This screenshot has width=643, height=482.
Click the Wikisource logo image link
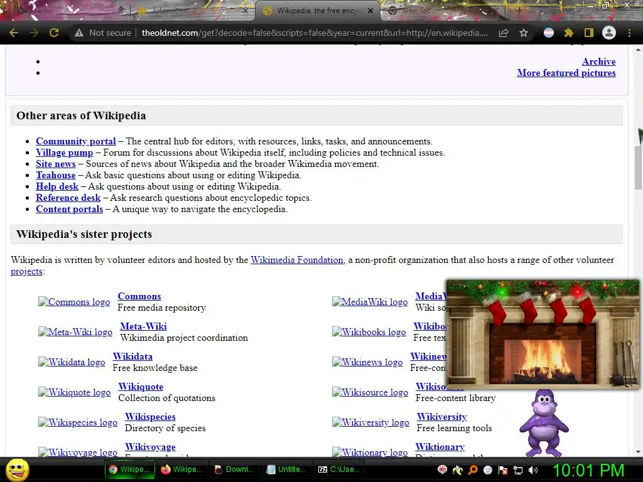pyautogui.click(x=370, y=392)
